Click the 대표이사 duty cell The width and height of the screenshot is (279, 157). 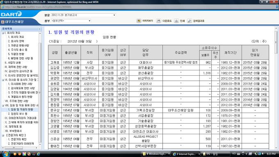(x=146, y=62)
